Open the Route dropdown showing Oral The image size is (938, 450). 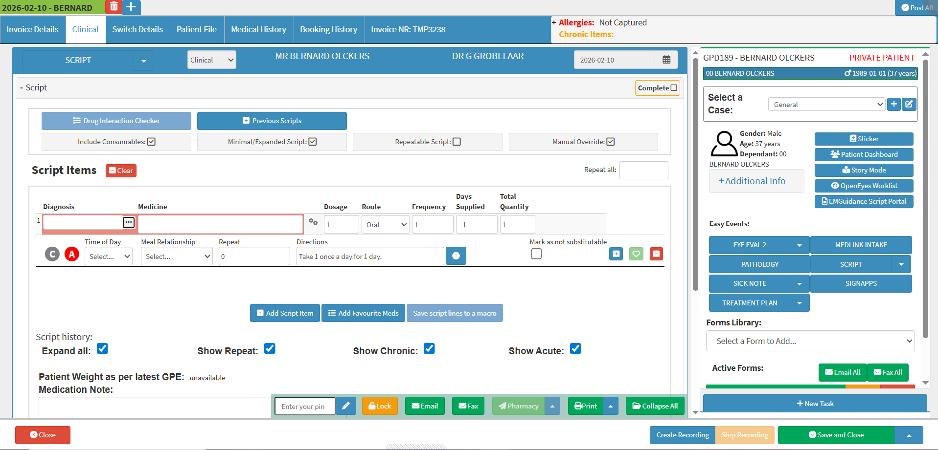tap(386, 225)
